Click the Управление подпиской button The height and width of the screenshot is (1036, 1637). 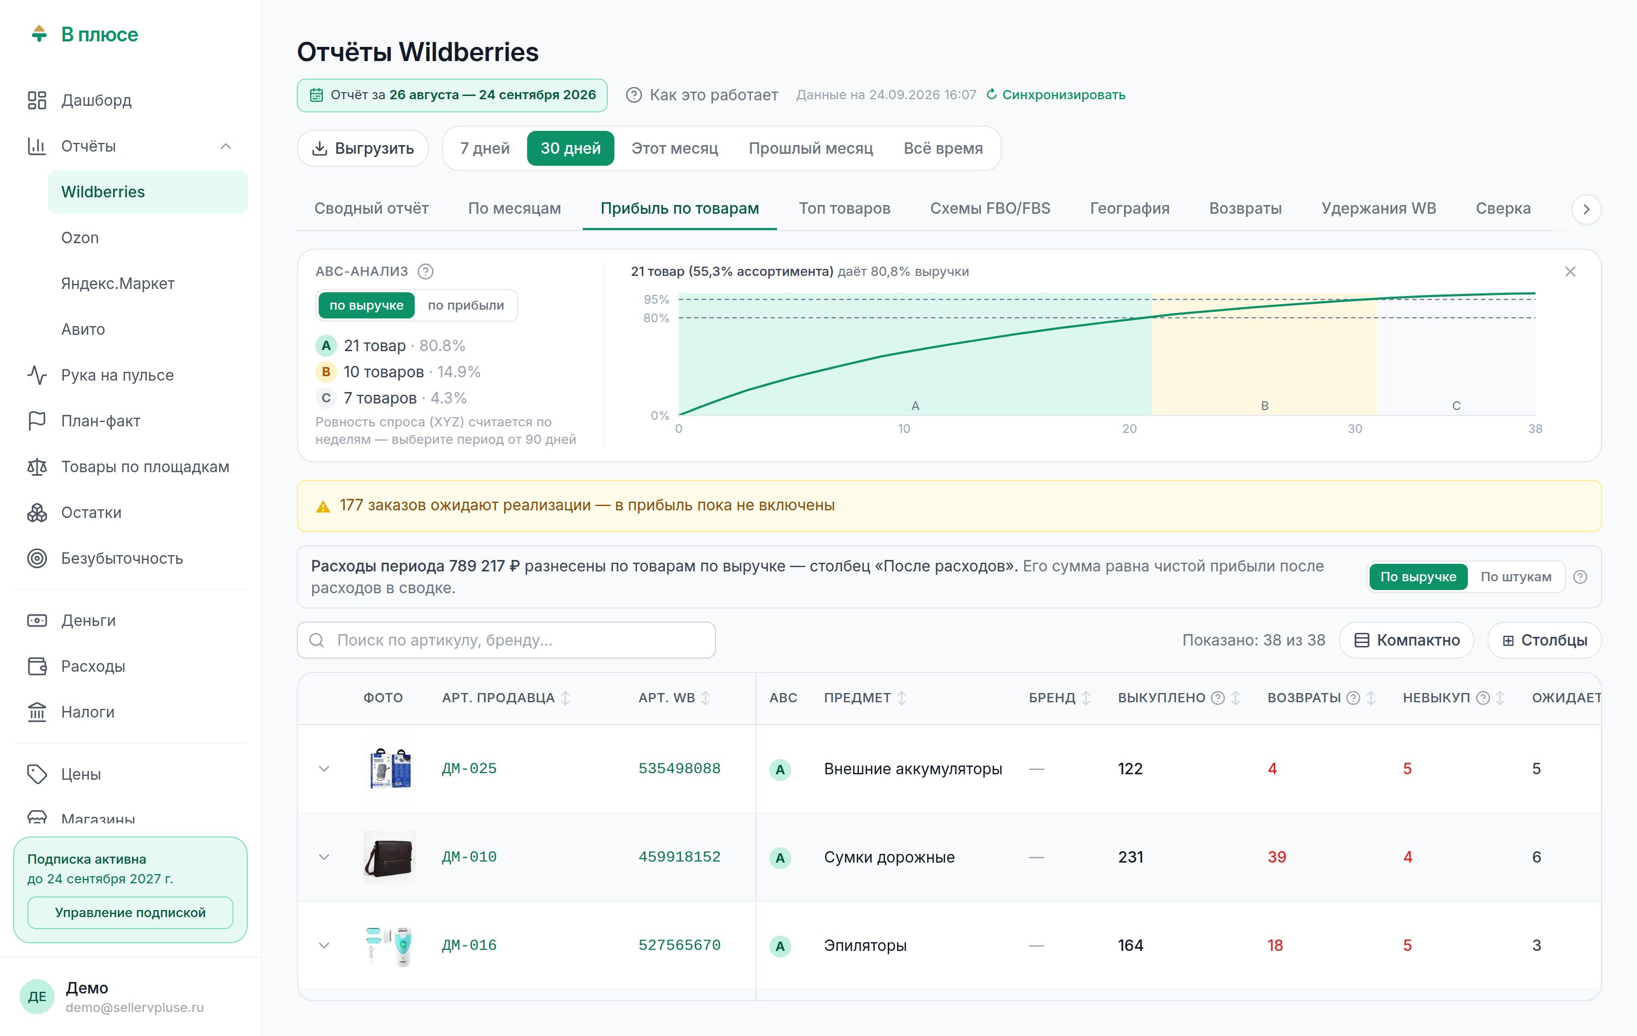130,912
